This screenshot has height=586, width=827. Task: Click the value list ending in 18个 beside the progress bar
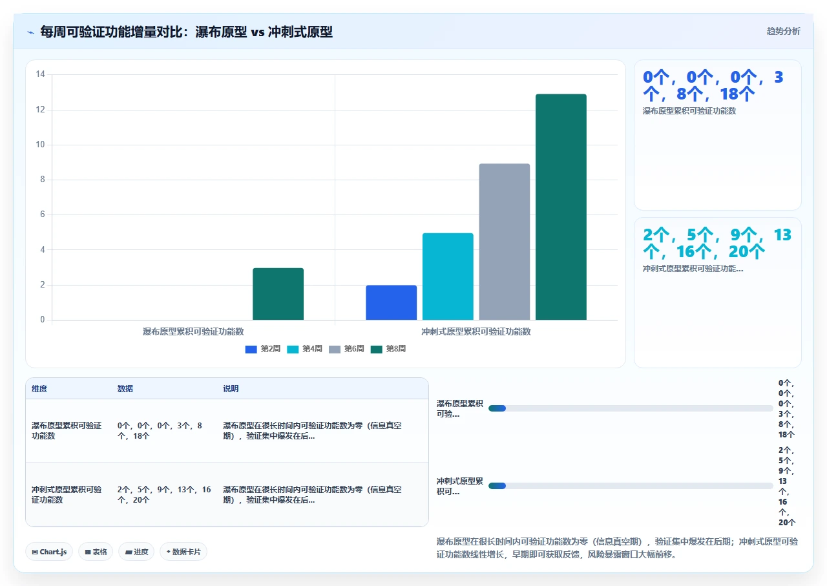pyautogui.click(x=787, y=408)
